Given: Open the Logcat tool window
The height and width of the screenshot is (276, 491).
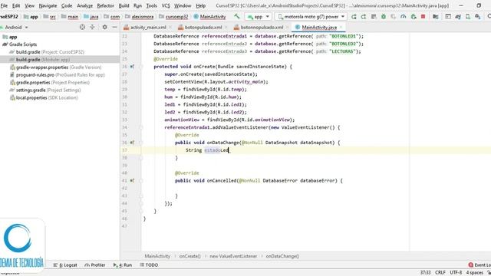Looking at the screenshot, I should point(65,265).
